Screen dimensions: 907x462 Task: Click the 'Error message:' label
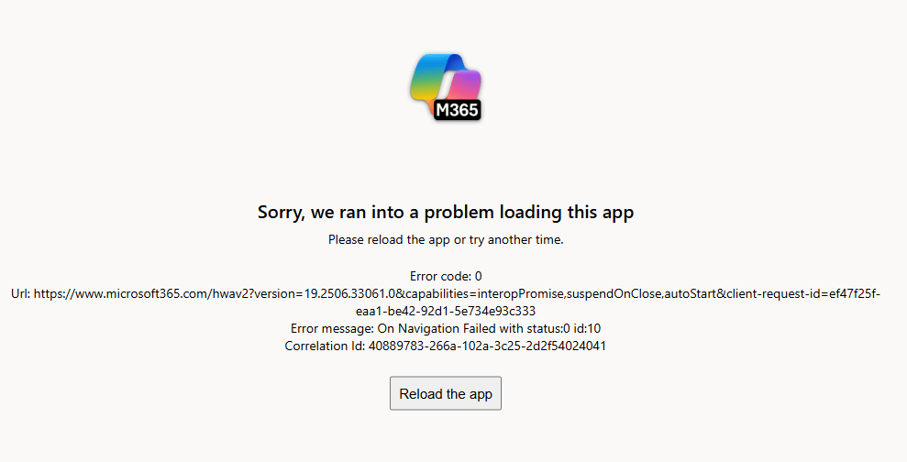(332, 328)
